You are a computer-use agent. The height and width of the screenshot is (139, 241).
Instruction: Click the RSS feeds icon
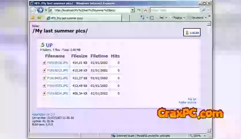pos(152,18)
